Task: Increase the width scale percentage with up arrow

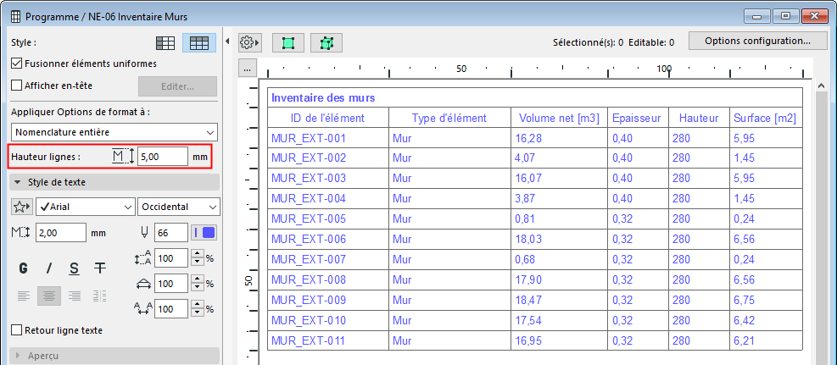Action: (x=198, y=279)
